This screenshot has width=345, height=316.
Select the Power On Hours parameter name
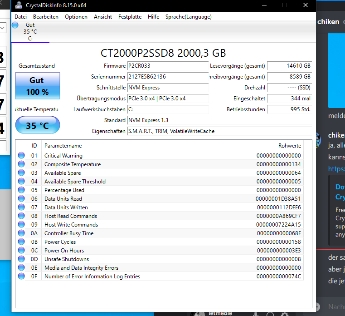pyautogui.click(x=64, y=251)
